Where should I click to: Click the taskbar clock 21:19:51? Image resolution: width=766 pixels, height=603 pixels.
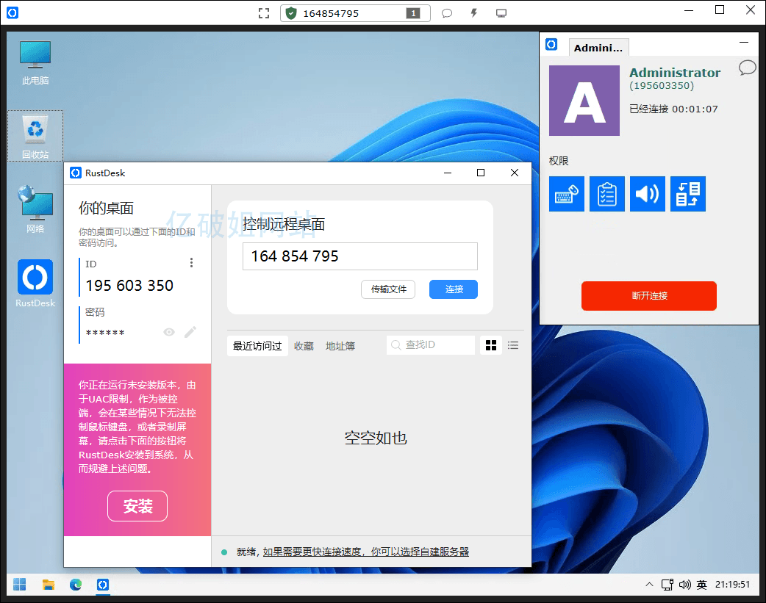point(732,585)
